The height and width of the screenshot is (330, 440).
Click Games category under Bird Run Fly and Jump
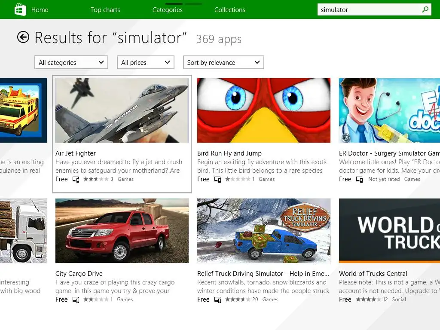266,179
